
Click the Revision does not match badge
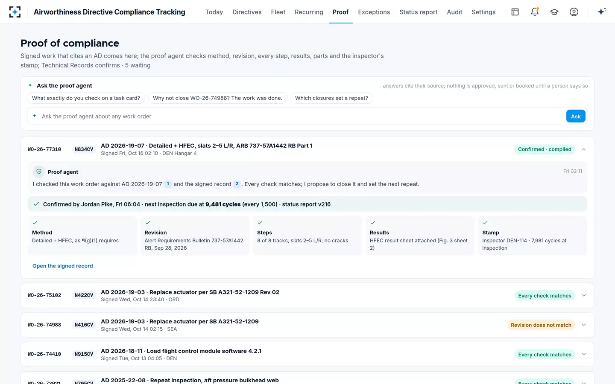[541, 325]
